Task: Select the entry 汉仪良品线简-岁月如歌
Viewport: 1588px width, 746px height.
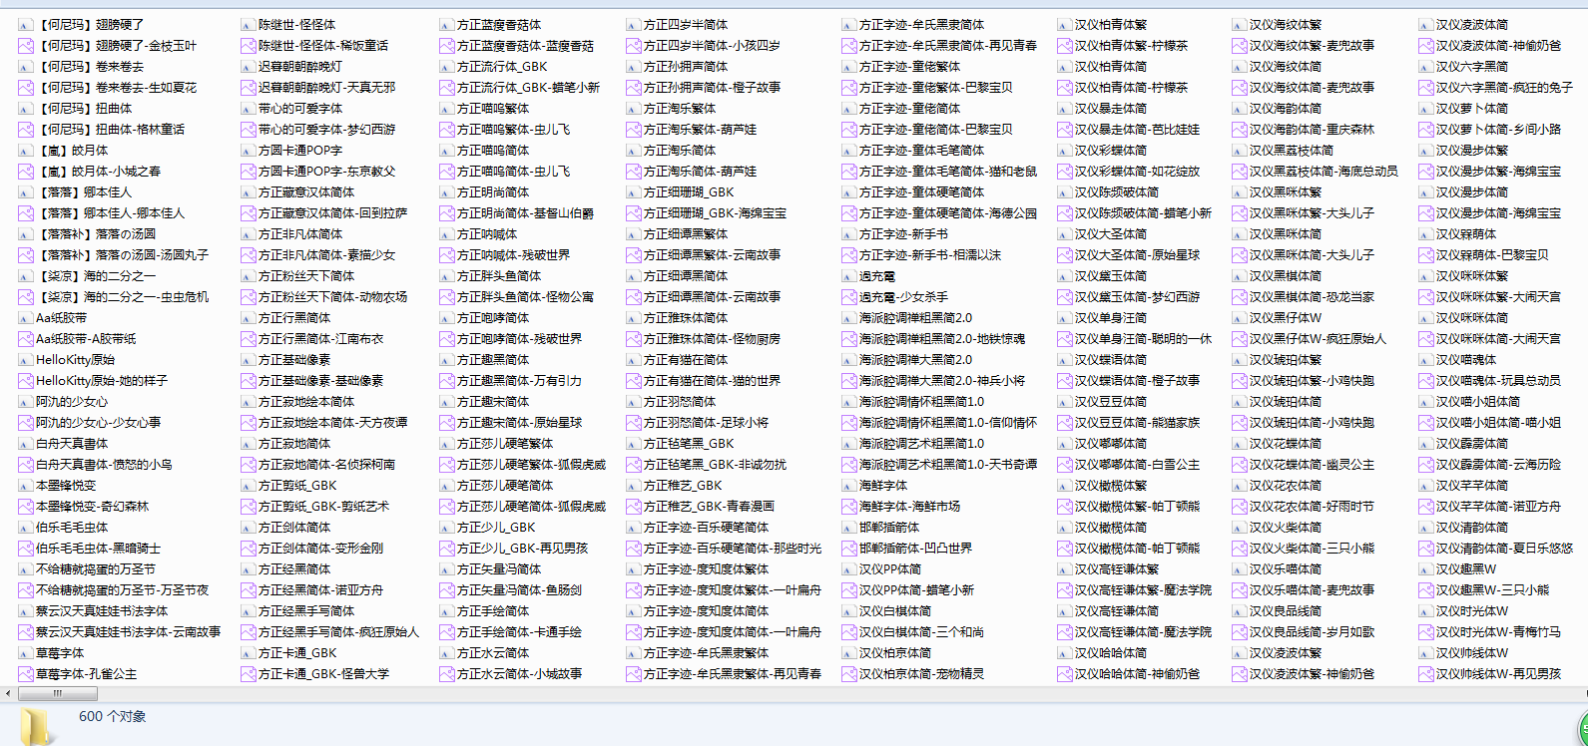Action: coord(1312,632)
